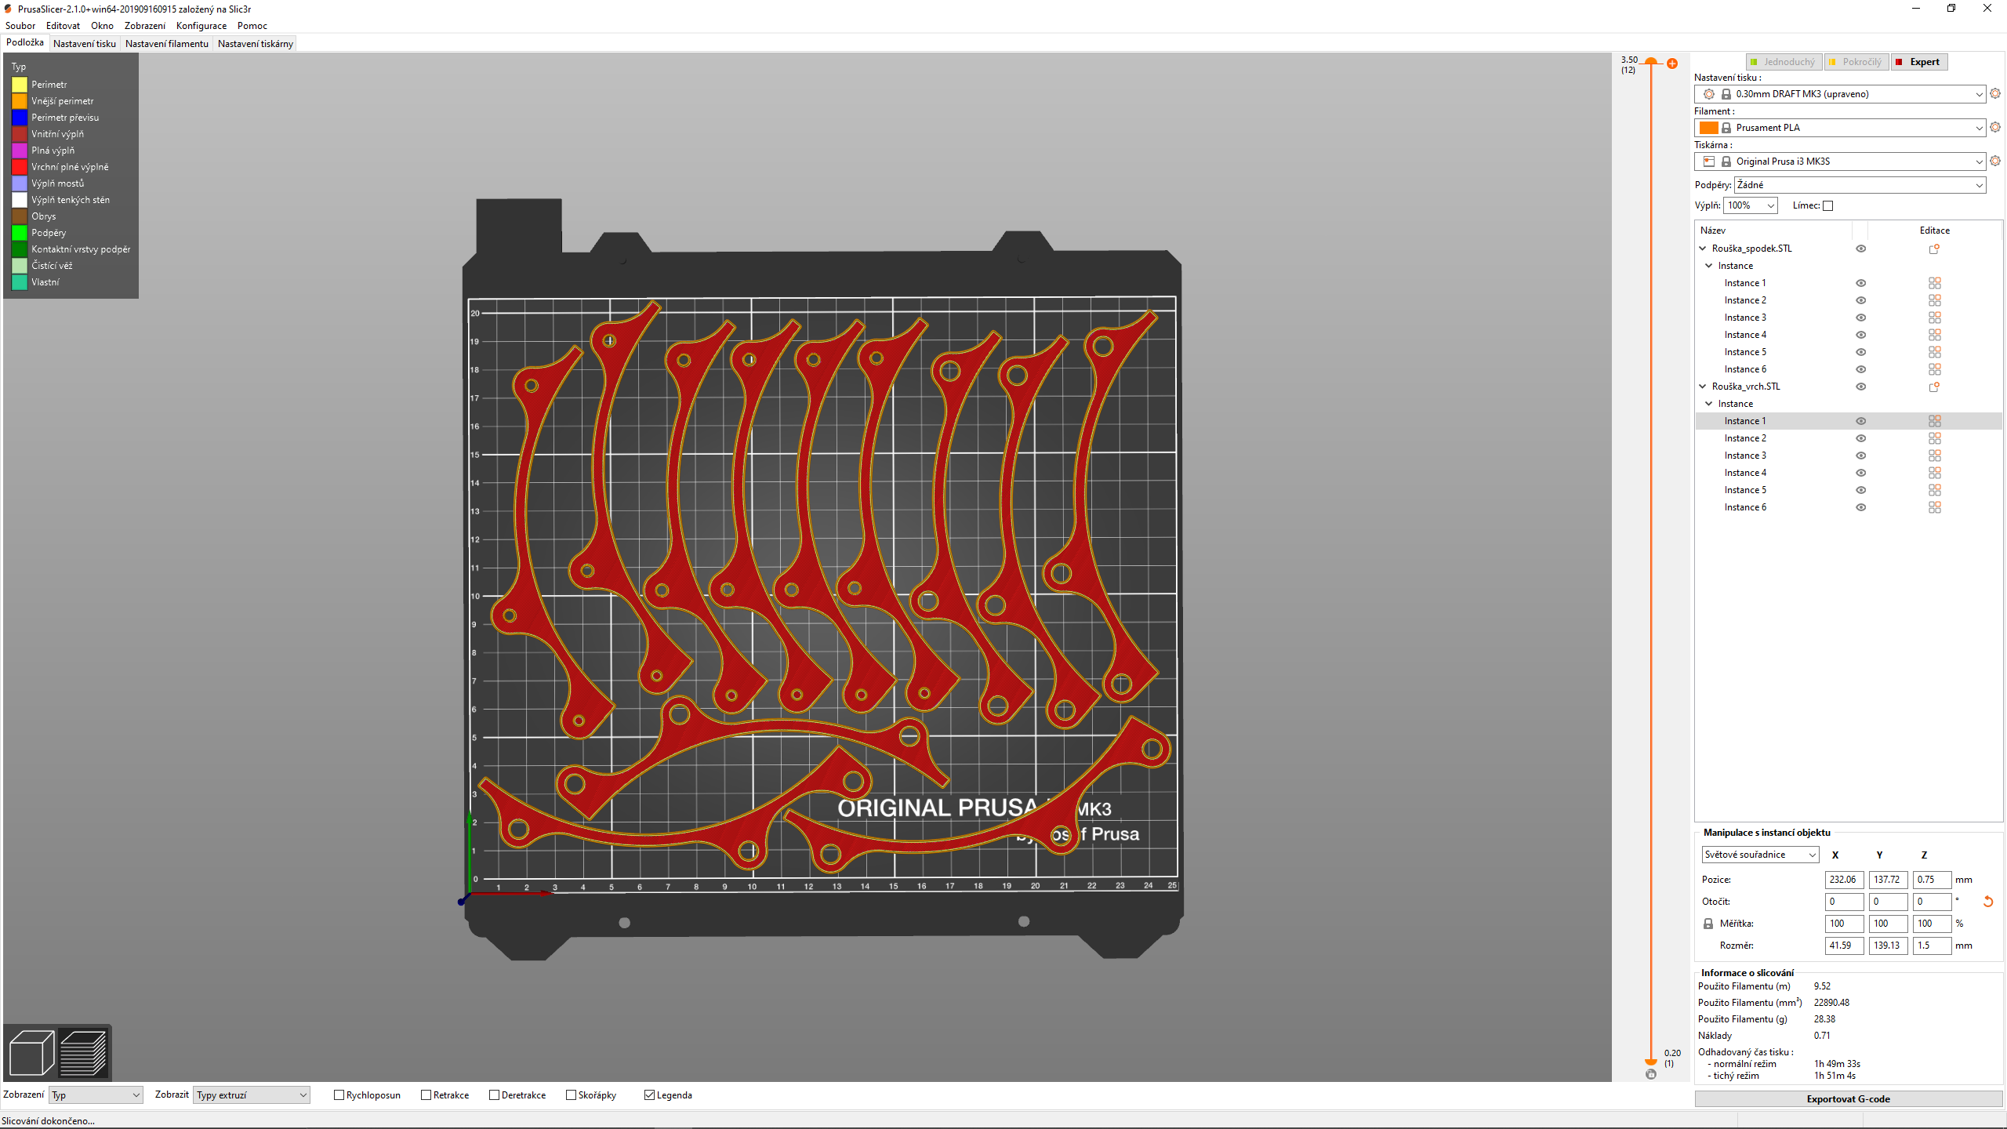Enable the Límec checkbox

coord(1827,206)
